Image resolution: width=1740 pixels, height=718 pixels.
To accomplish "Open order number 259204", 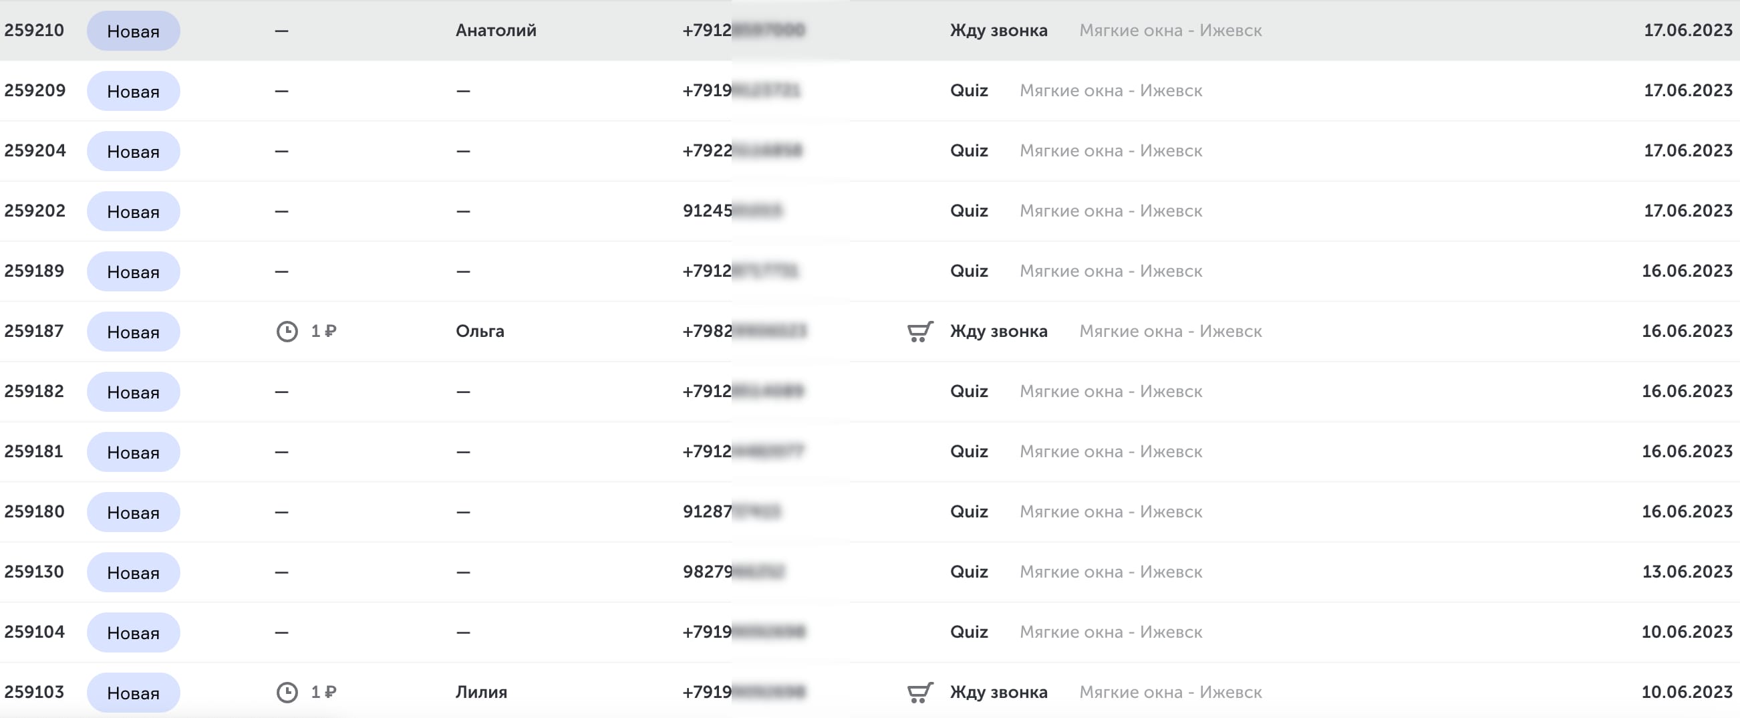I will tap(35, 150).
